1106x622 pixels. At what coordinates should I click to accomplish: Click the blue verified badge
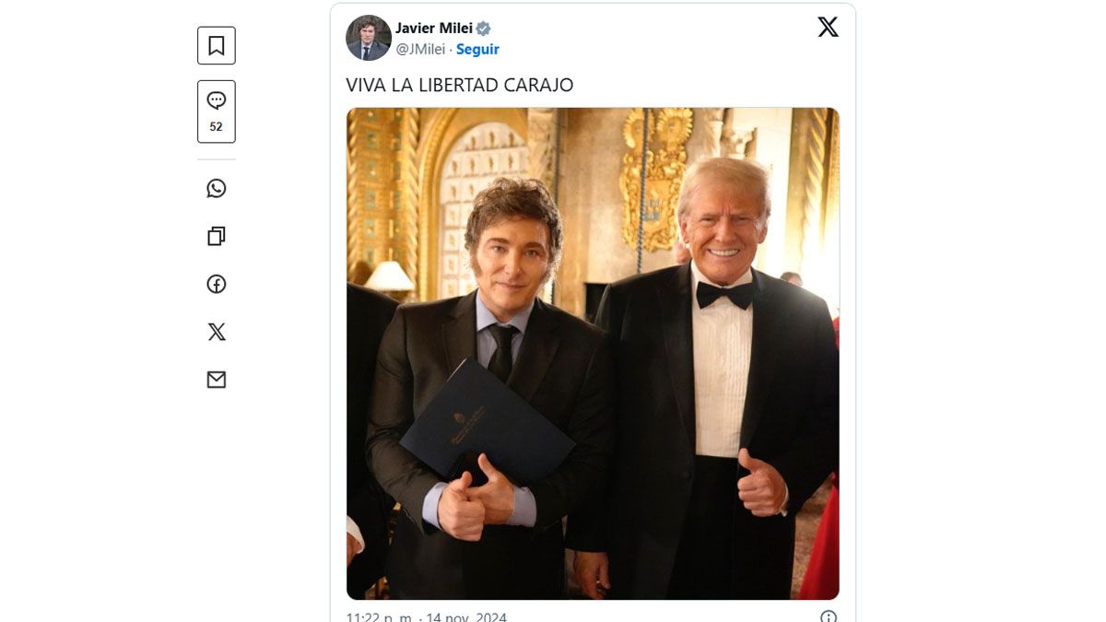tap(484, 29)
